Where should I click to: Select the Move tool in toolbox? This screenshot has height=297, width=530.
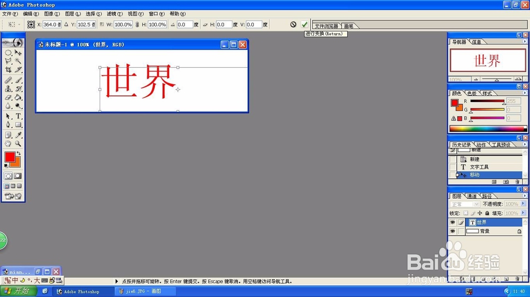pyautogui.click(x=18, y=53)
